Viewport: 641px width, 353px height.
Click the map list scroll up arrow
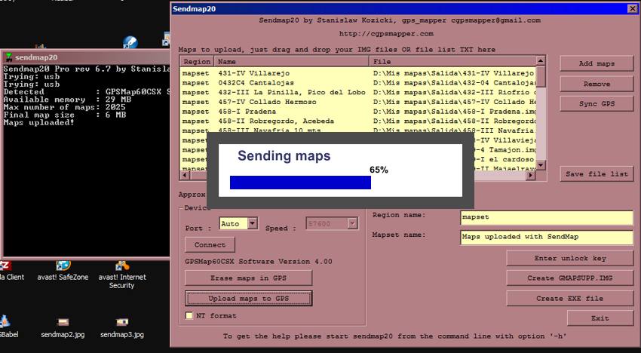click(541, 61)
